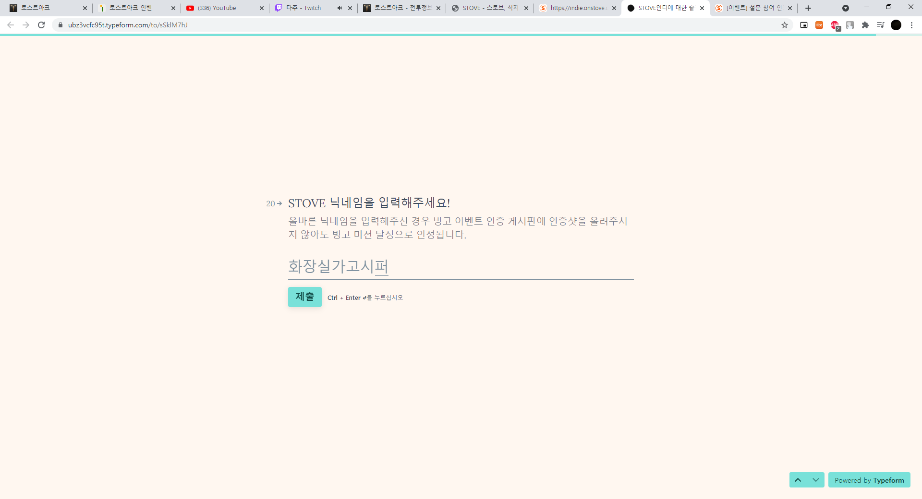Go to previous question with up arrow
922x499 pixels.
pyautogui.click(x=798, y=480)
